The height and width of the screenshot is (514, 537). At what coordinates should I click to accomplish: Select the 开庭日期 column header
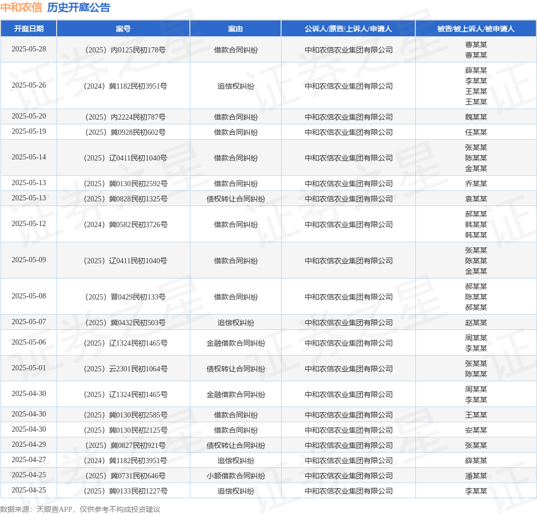click(x=29, y=29)
